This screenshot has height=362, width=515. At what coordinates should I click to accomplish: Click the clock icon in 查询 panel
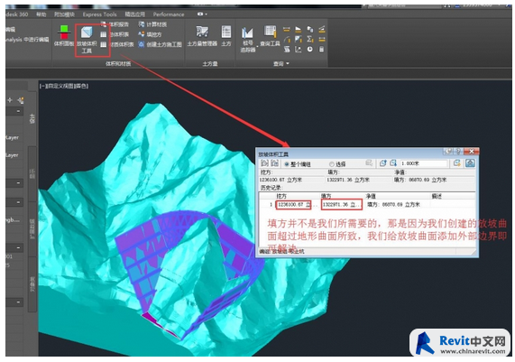coord(309,49)
